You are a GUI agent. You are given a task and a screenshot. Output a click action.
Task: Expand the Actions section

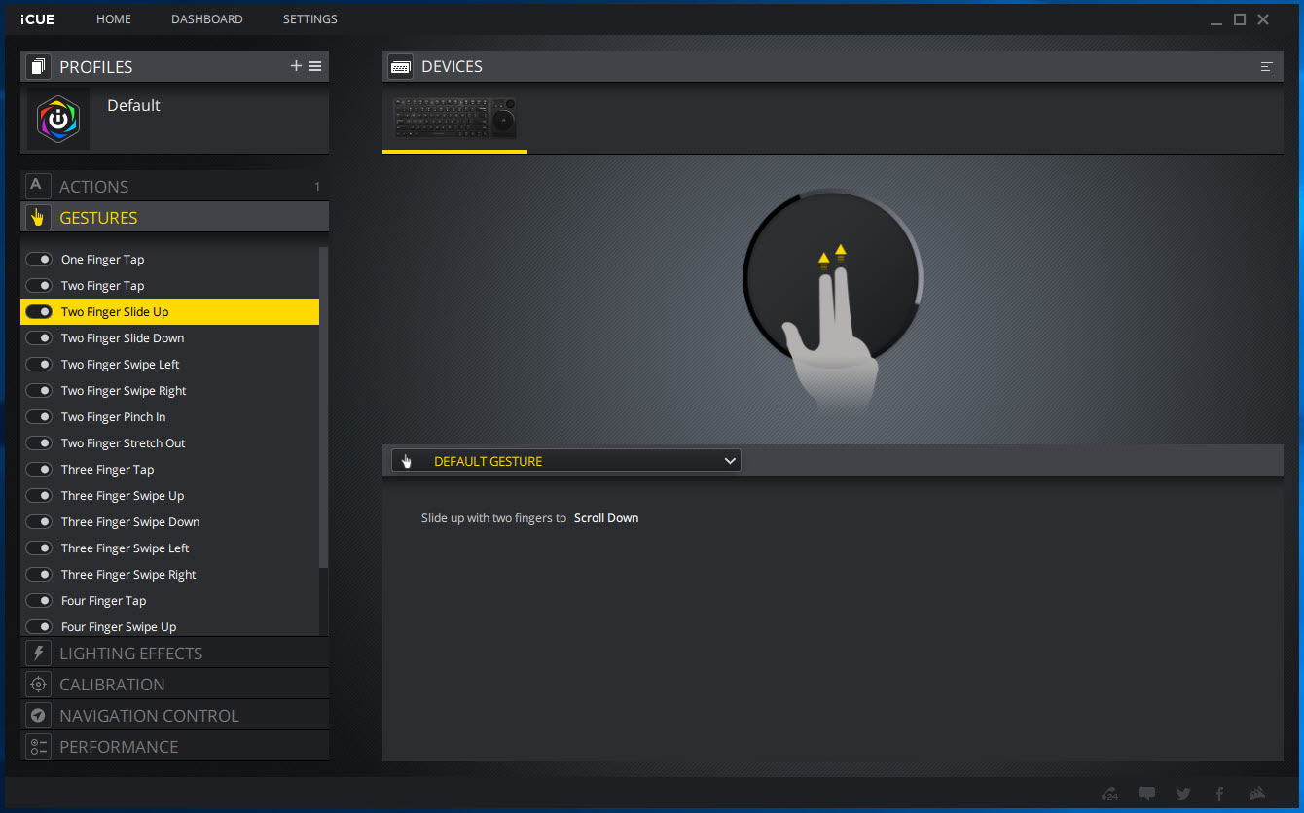[x=175, y=186]
